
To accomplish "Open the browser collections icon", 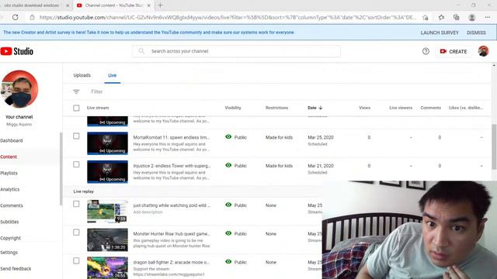I will 457,17.
